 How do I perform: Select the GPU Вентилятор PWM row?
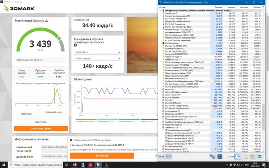click(212, 146)
